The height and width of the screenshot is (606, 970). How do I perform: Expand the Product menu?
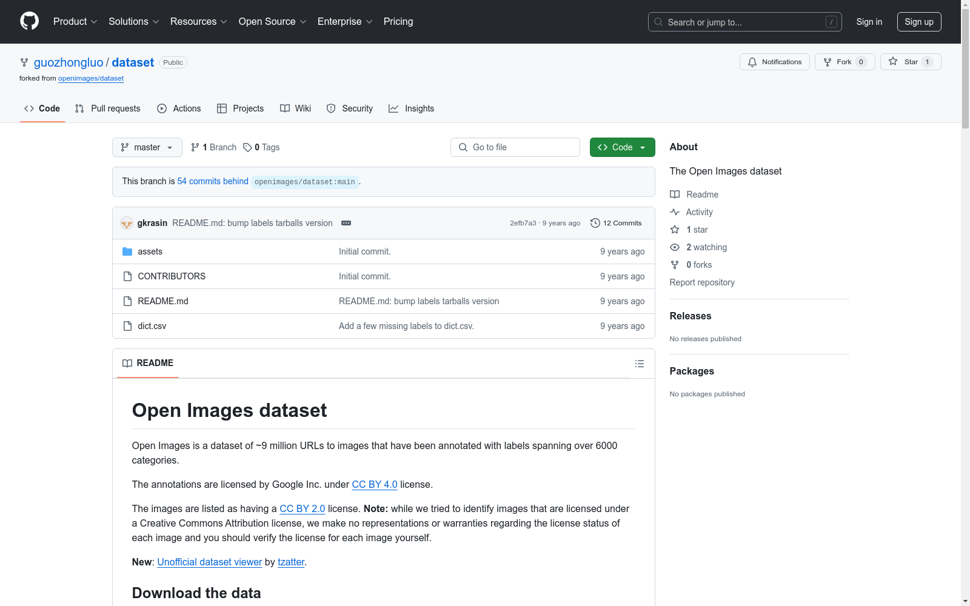tap(75, 21)
